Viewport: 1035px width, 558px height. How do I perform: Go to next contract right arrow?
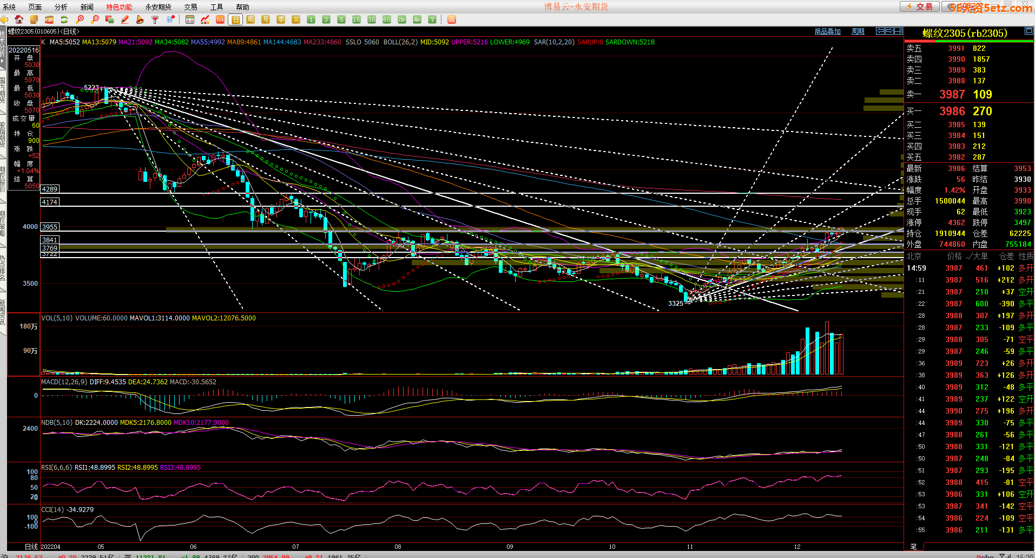pos(889,31)
